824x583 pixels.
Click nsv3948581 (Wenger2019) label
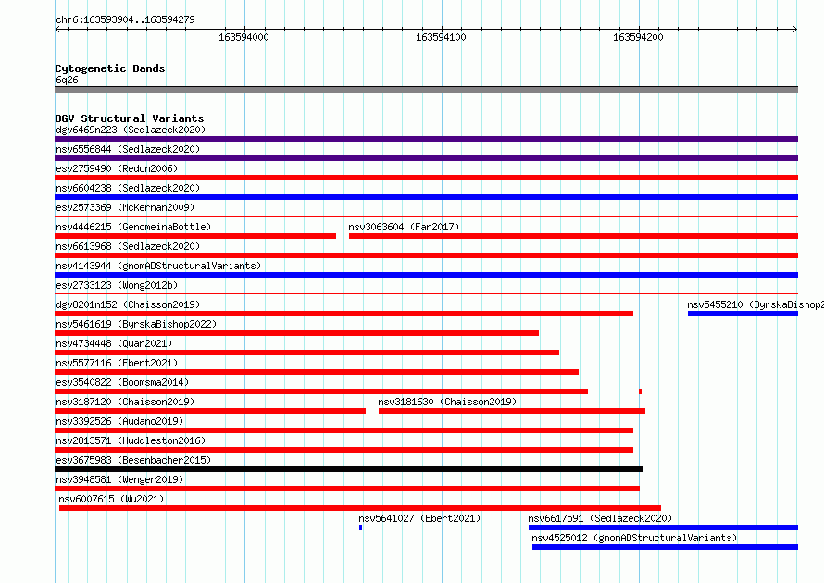(x=119, y=479)
